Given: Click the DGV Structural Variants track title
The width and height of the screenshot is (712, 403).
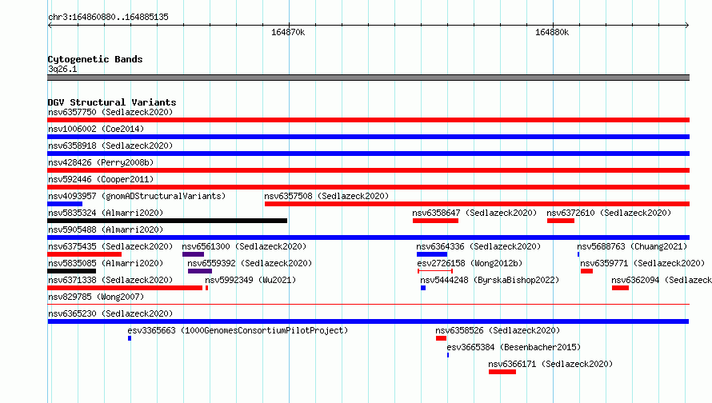Looking at the screenshot, I should [112, 102].
